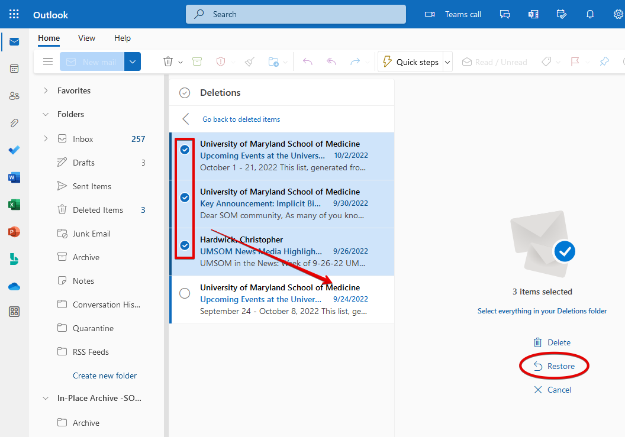Expand the Quick steps dropdown arrow

point(447,62)
